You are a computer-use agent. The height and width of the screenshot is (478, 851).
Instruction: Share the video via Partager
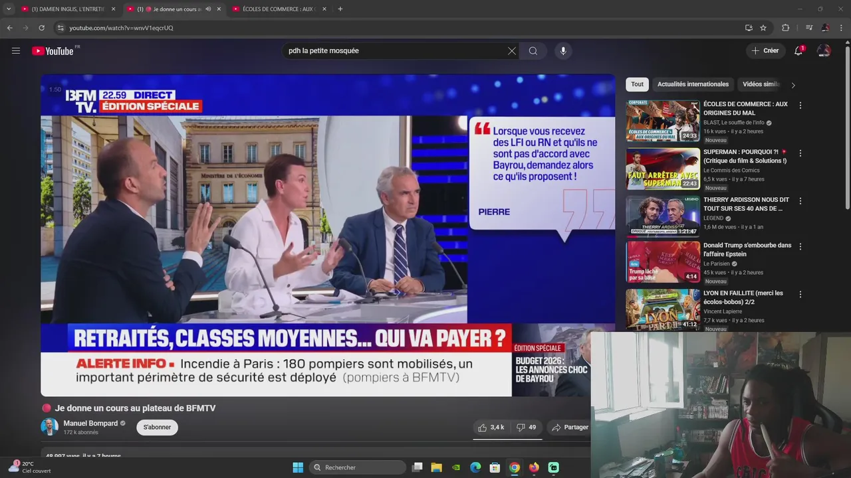570,428
